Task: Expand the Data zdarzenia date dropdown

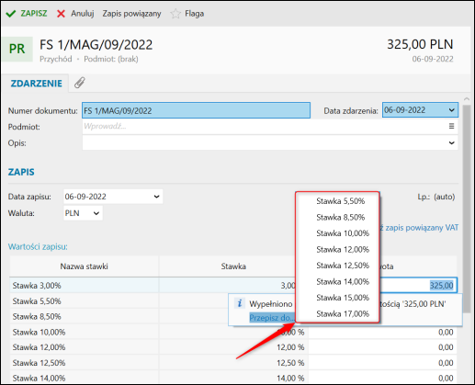Action: point(451,110)
